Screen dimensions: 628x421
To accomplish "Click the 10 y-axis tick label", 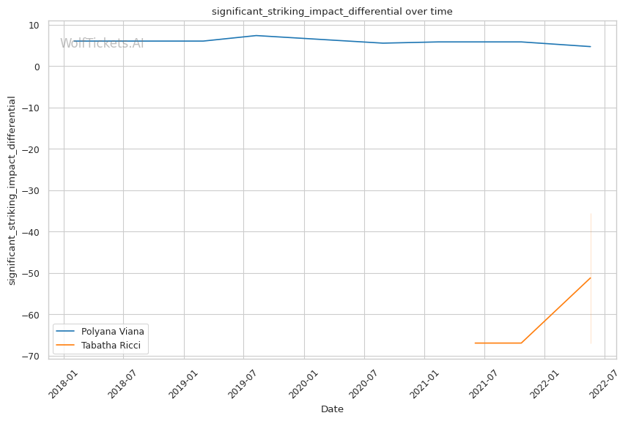I will [34, 26].
